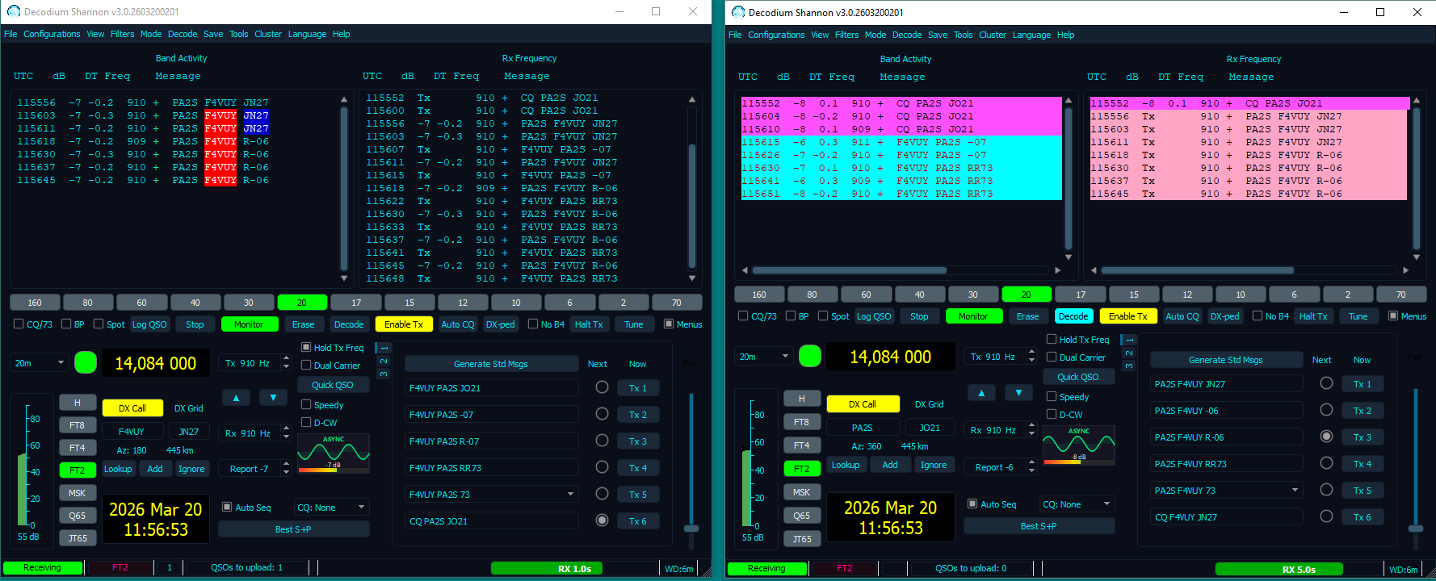This screenshot has height=581, width=1436.
Task: Select the Tx 5 Next radio button in left window
Action: [602, 494]
